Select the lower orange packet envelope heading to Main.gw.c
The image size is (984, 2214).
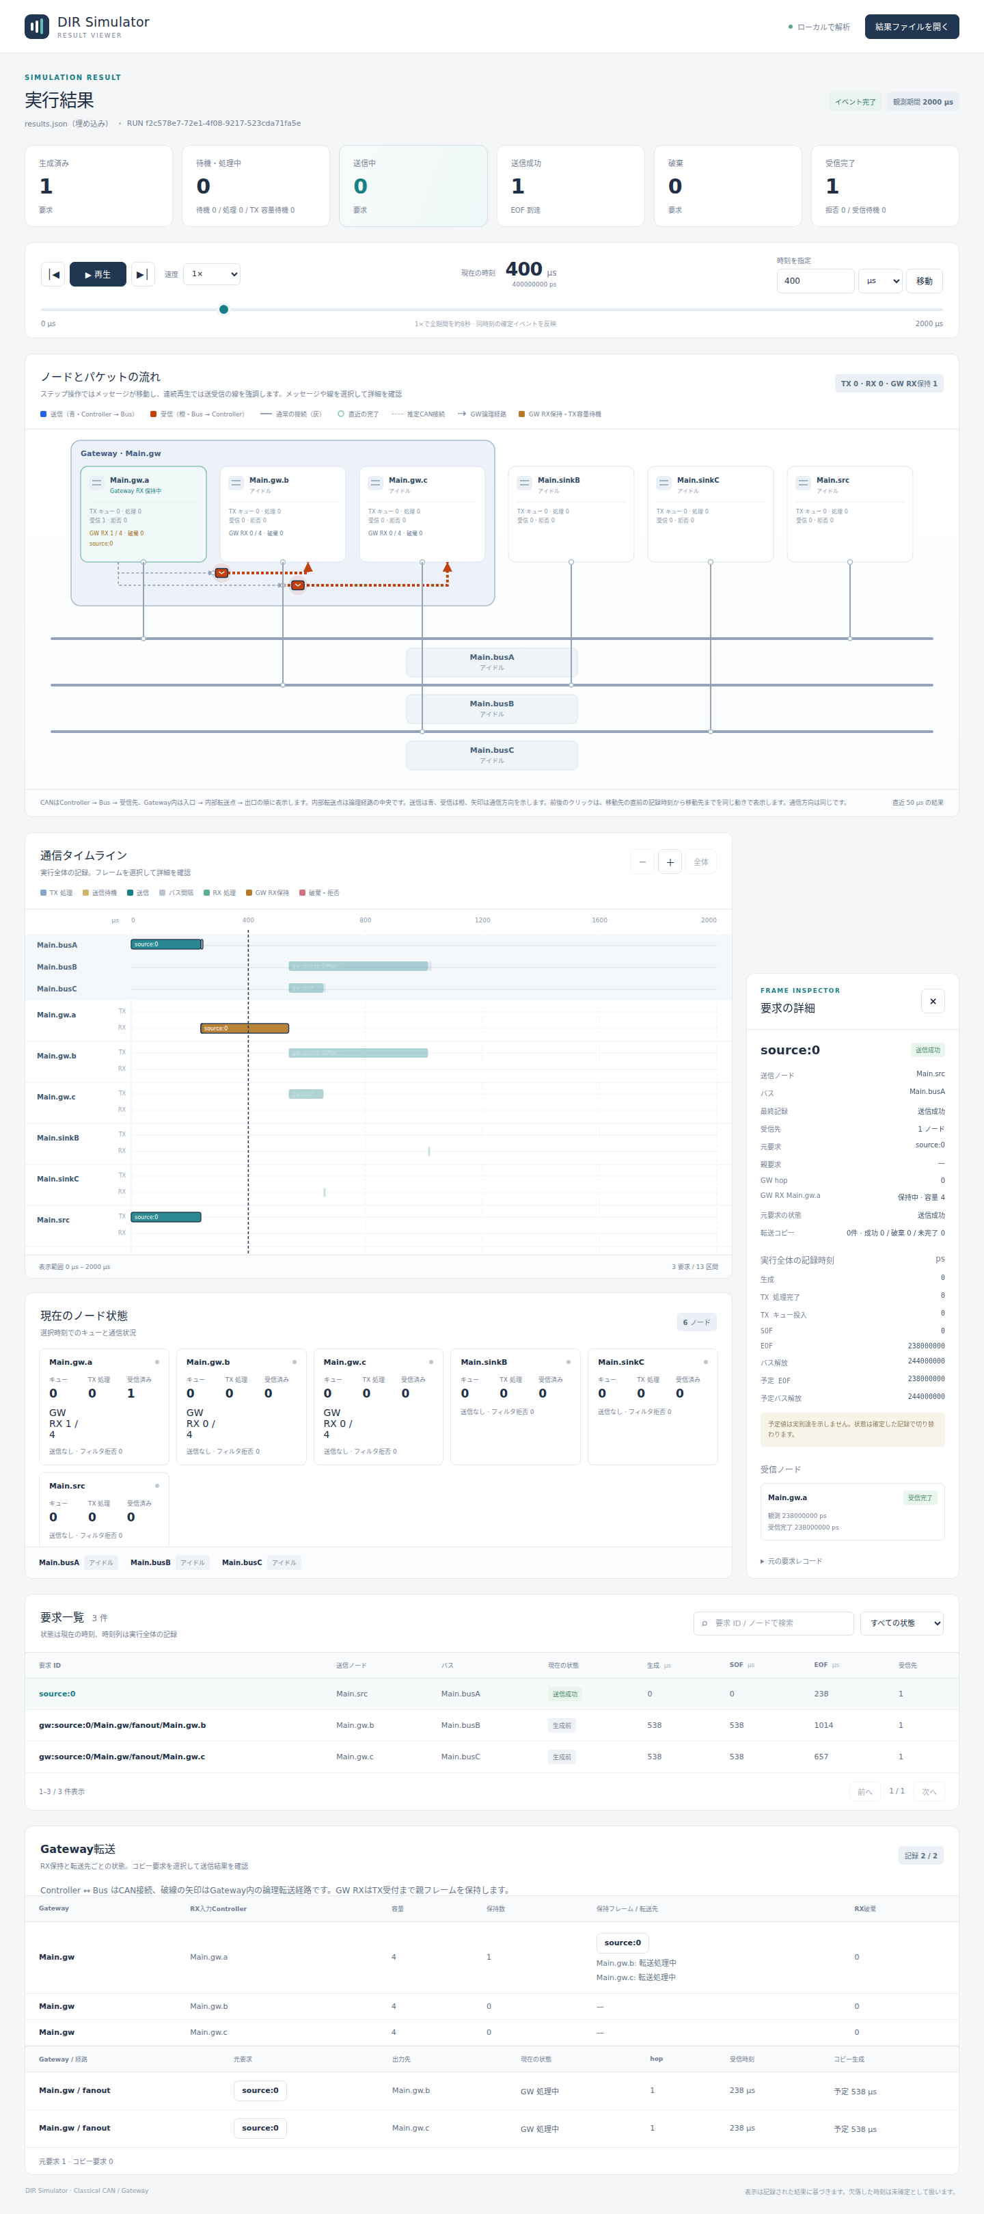[298, 585]
